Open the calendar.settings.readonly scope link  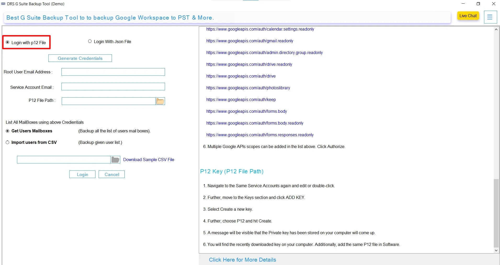pyautogui.click(x=260, y=29)
